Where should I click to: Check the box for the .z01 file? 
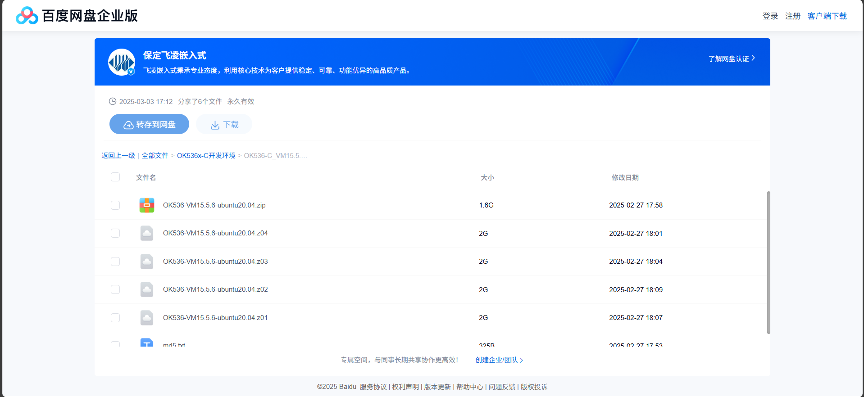coord(115,318)
